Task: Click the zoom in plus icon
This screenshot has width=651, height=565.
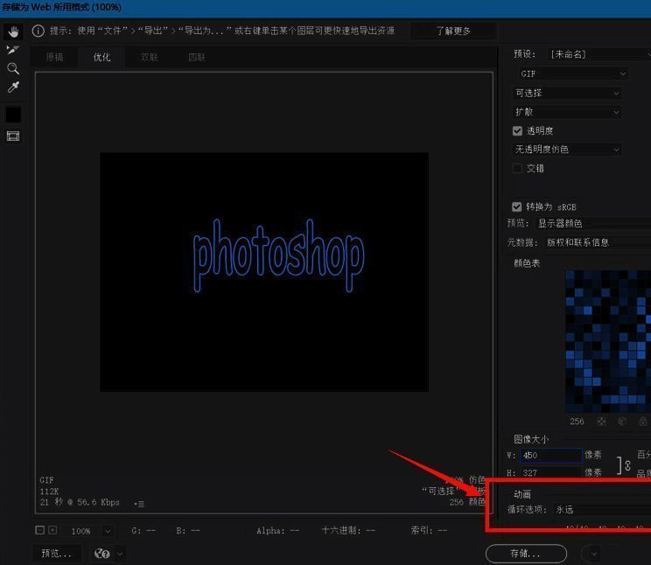Action: [52, 530]
